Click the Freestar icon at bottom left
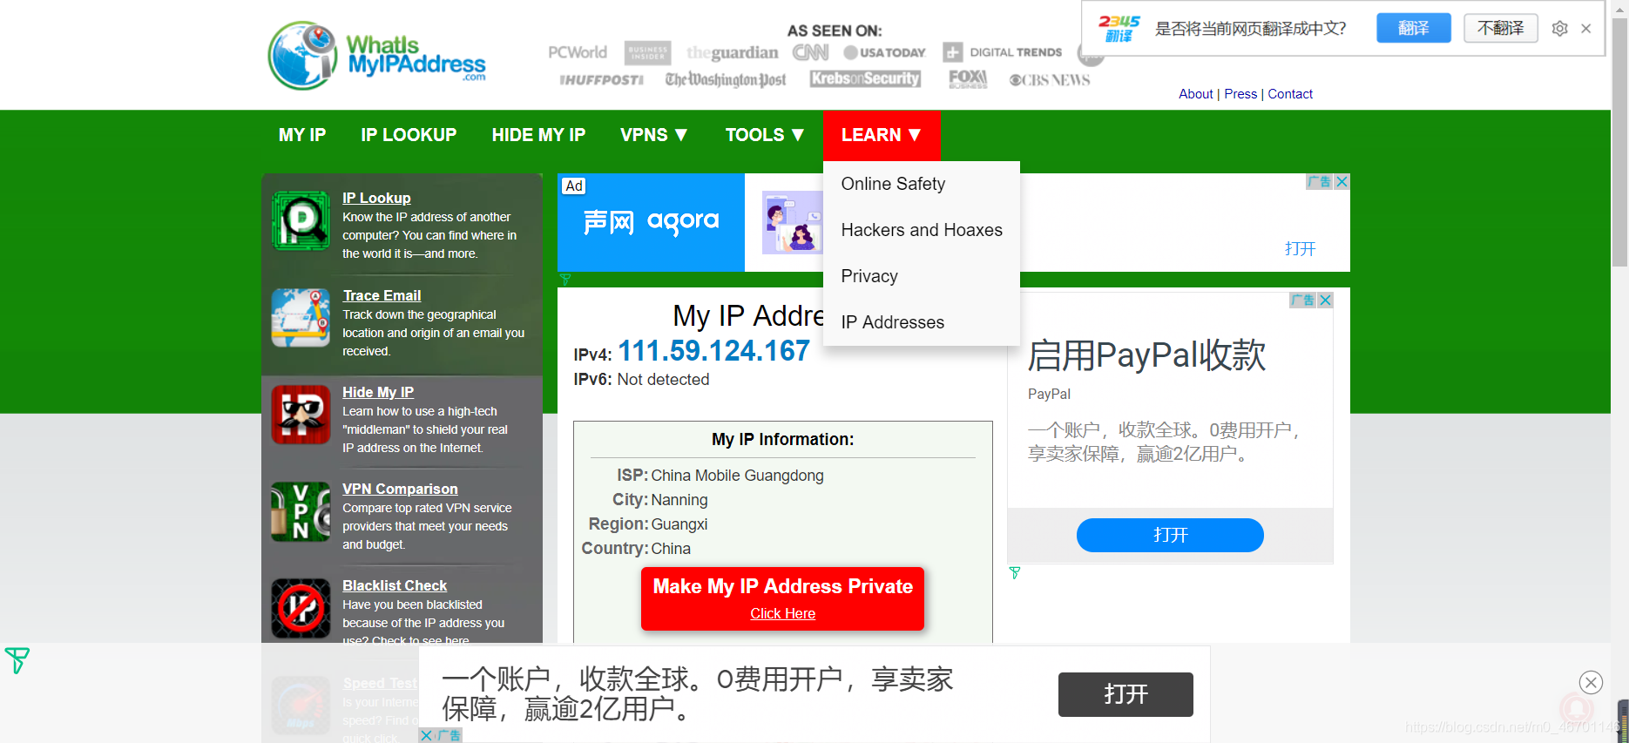Viewport: 1629px width, 743px height. pos(17,660)
